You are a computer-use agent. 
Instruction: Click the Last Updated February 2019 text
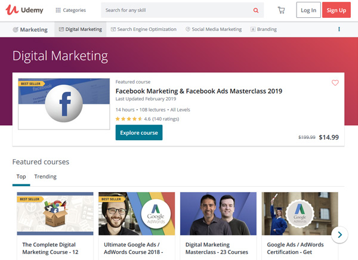[146, 99]
